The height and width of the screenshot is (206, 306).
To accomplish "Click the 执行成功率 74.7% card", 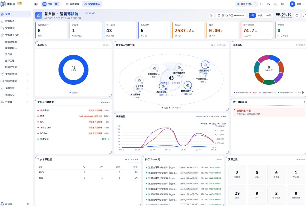I will click(257, 30).
